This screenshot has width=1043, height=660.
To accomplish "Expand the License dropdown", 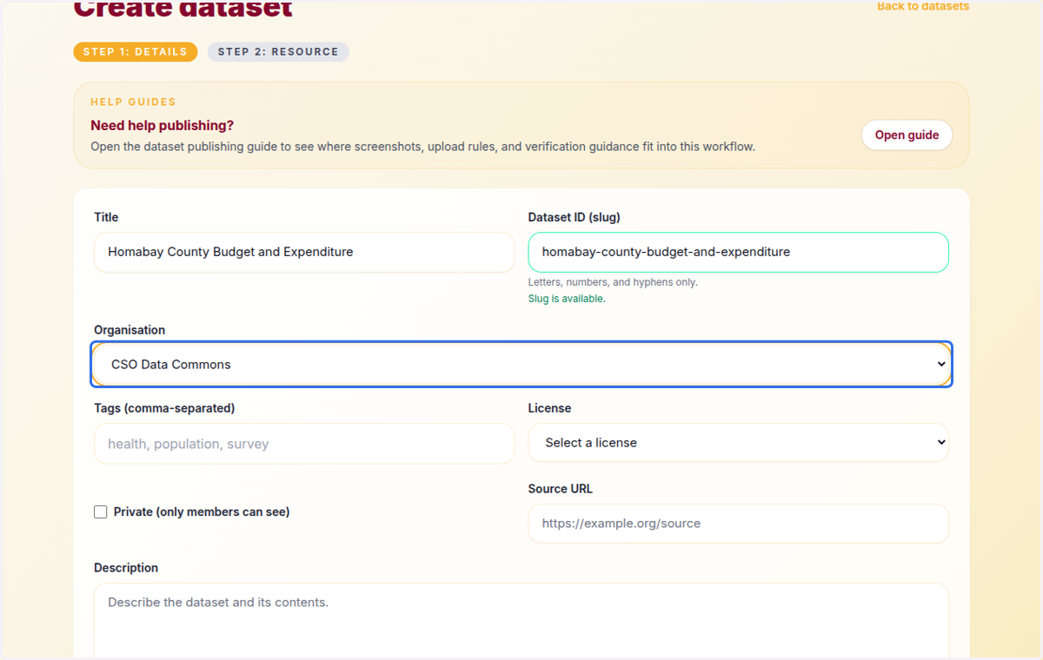I will point(738,443).
